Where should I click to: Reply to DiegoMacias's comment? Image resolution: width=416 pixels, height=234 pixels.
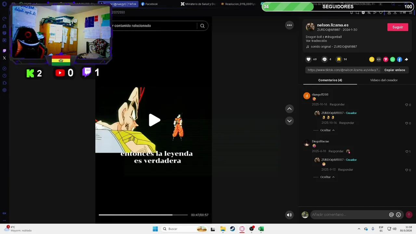pyautogui.click(x=336, y=151)
